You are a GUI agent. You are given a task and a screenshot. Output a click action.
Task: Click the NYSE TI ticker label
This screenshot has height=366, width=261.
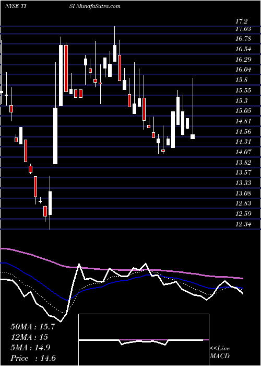[17, 6]
